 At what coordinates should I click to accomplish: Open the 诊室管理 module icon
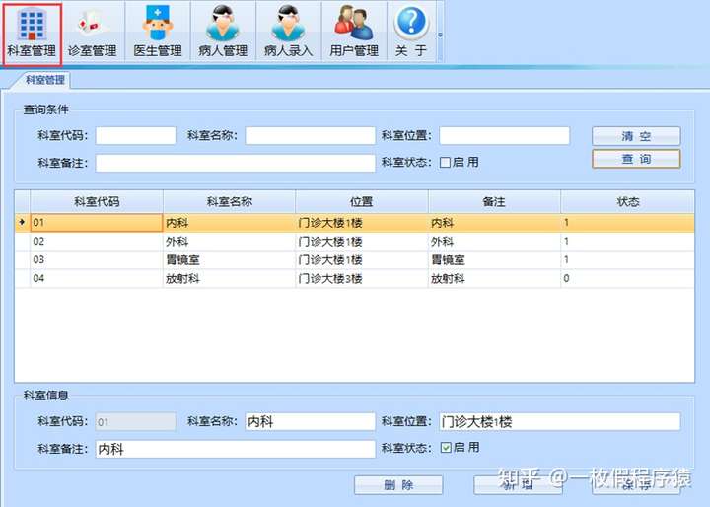tap(93, 33)
